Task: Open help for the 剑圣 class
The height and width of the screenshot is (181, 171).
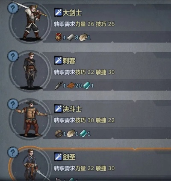Action: click(x=13, y=152)
